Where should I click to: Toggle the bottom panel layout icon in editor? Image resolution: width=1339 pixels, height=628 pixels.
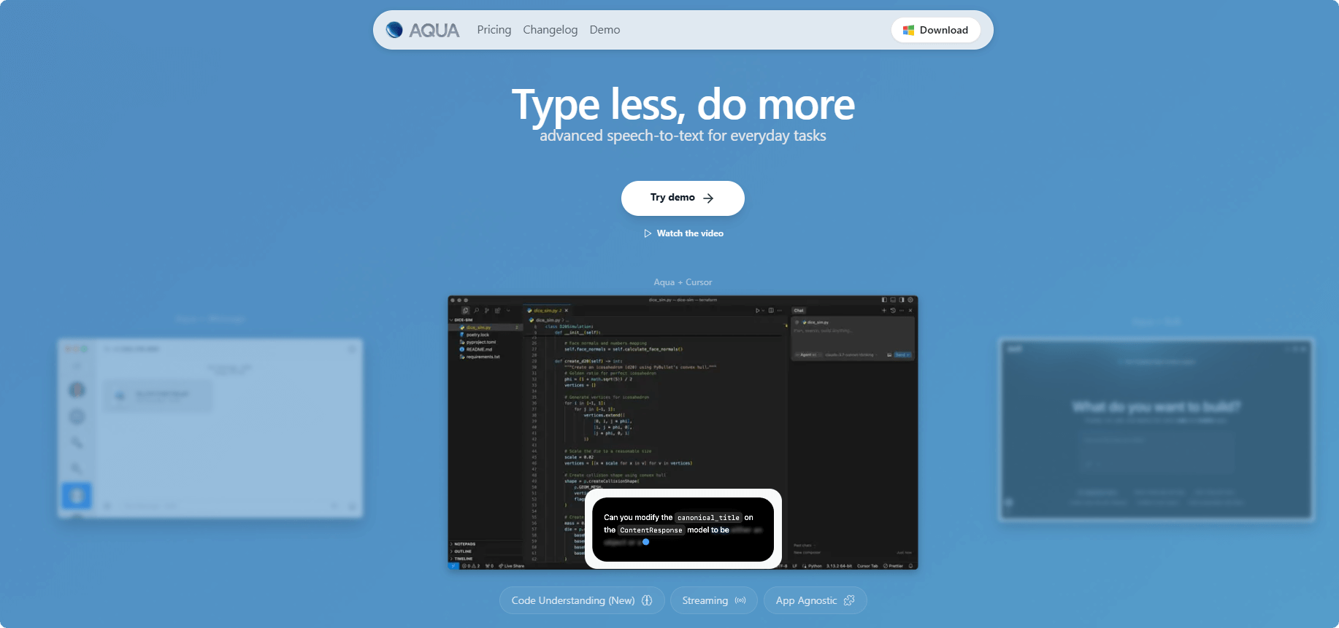[x=893, y=300]
